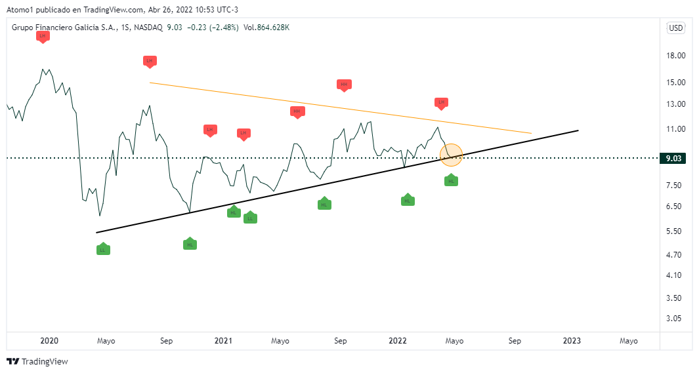Select the red LH marker under the symbol title
Image resolution: width=699 pixels, height=373 pixels.
coord(43,37)
